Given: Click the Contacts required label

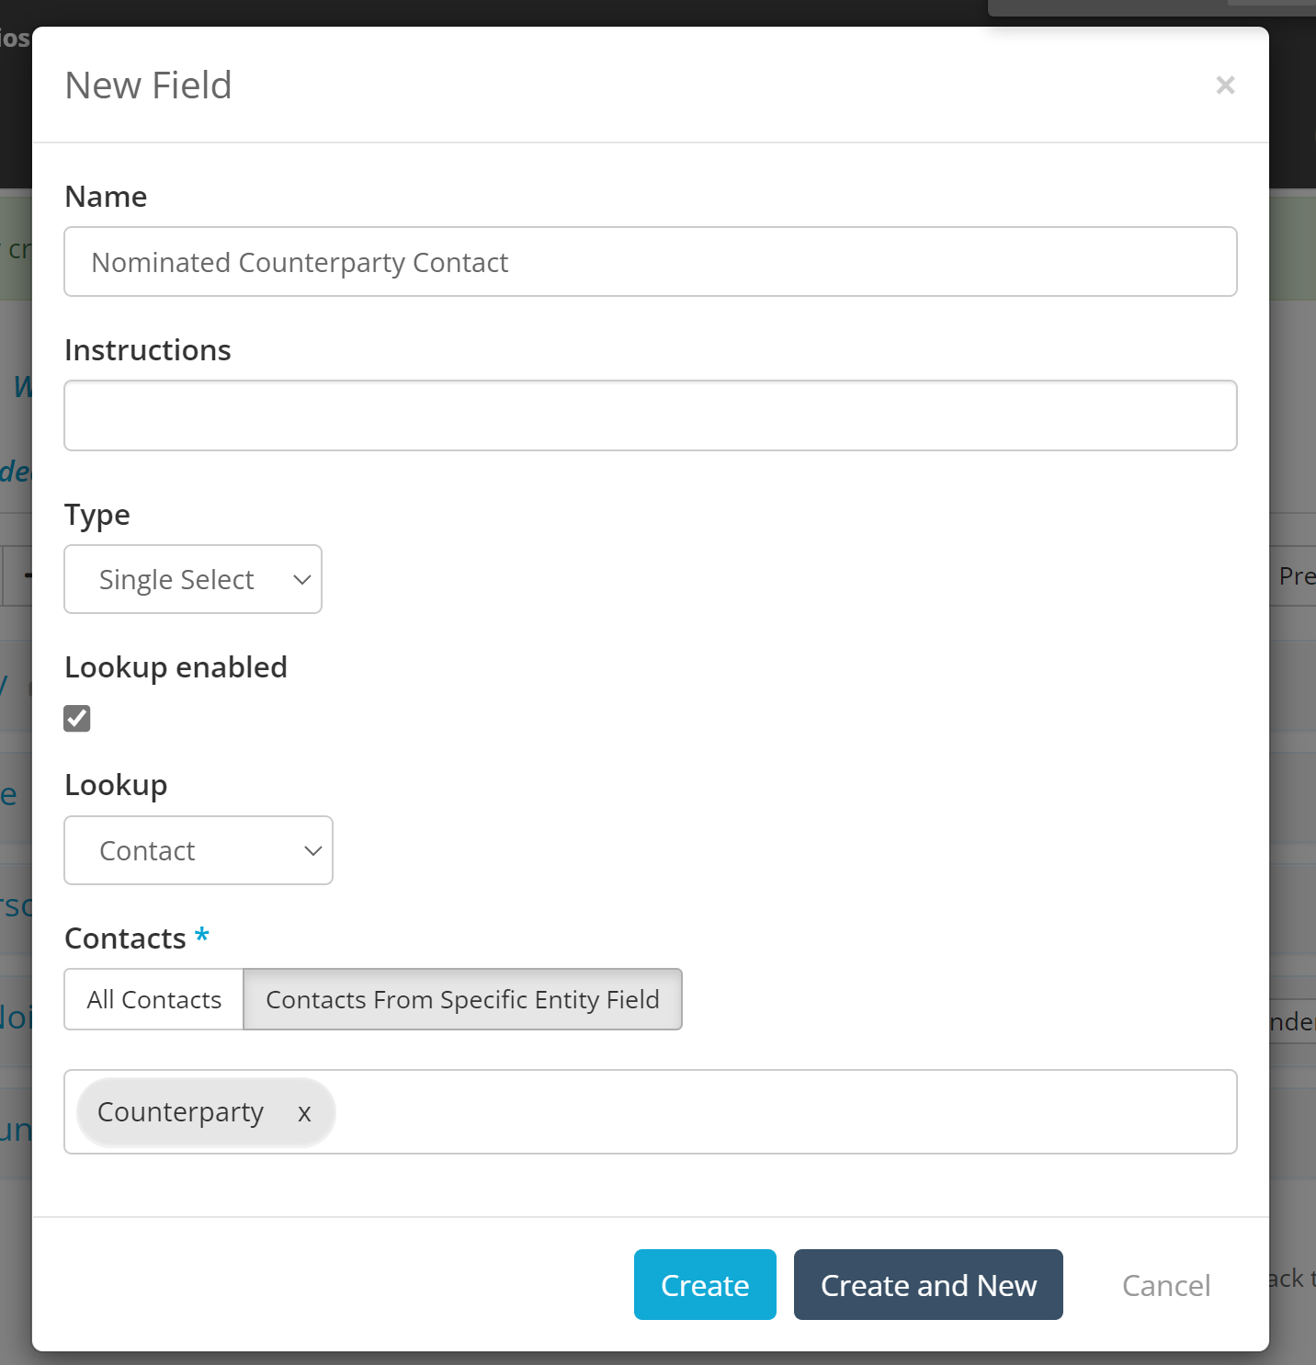Looking at the screenshot, I should [x=126, y=938].
